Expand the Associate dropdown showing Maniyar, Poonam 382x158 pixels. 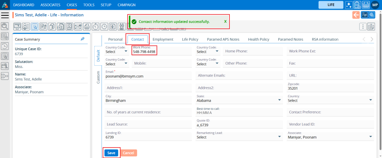pos(370,137)
